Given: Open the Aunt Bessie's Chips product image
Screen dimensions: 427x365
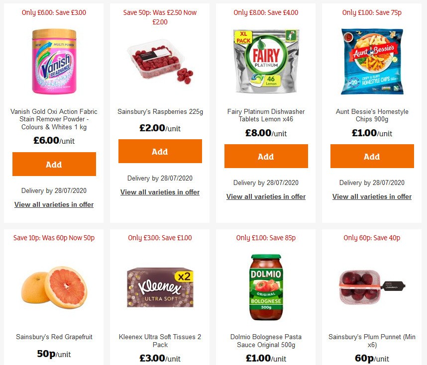Looking at the screenshot, I should (372, 61).
